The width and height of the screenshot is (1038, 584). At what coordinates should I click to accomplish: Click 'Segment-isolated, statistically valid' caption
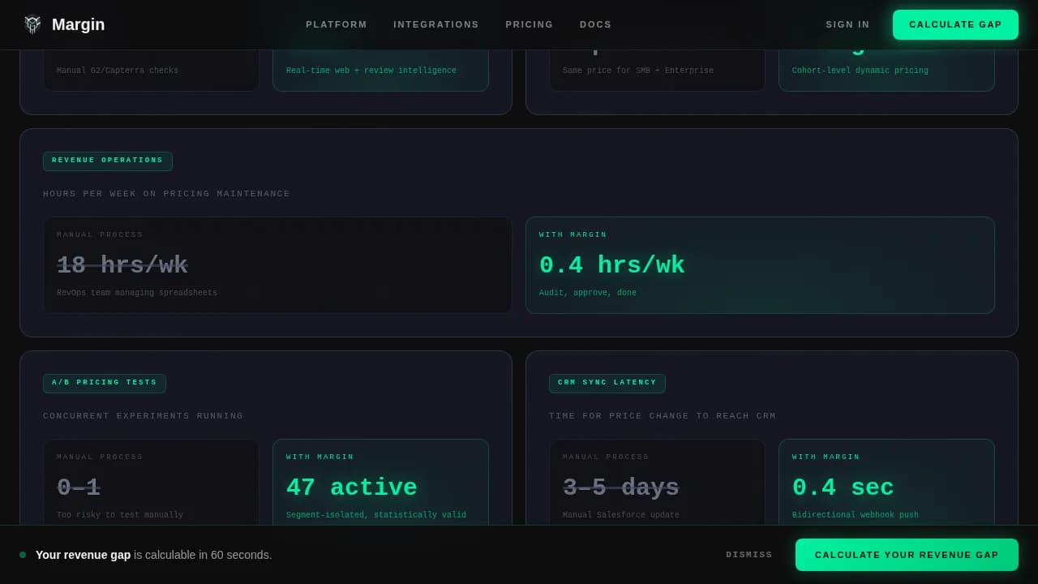tap(376, 515)
